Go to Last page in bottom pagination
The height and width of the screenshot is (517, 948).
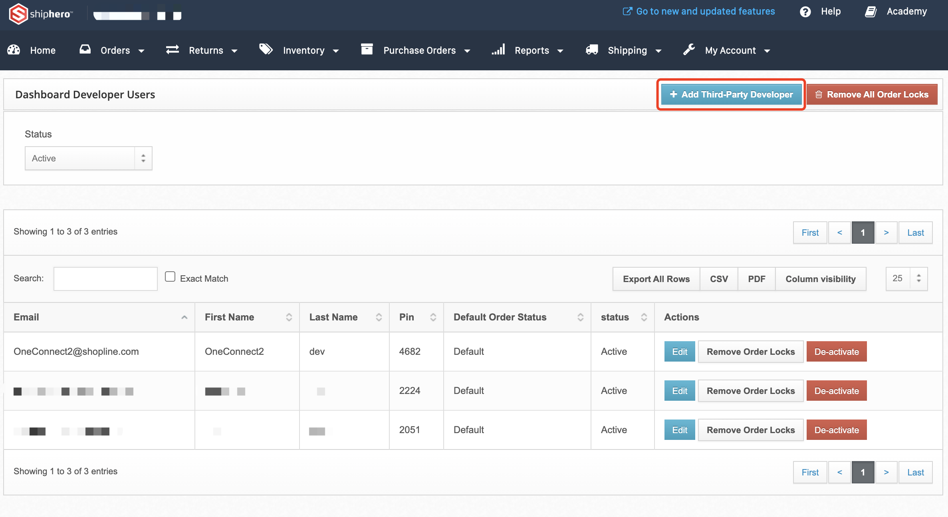tap(915, 472)
